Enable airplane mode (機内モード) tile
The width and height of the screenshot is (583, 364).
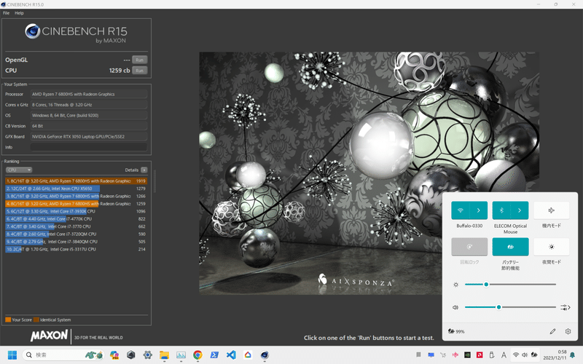click(552, 210)
